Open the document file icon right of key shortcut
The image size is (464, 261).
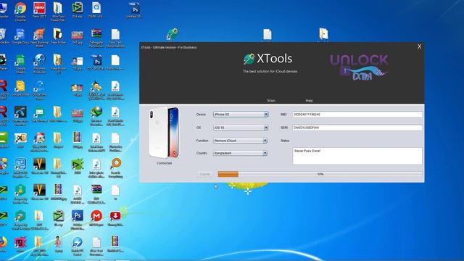point(268,34)
